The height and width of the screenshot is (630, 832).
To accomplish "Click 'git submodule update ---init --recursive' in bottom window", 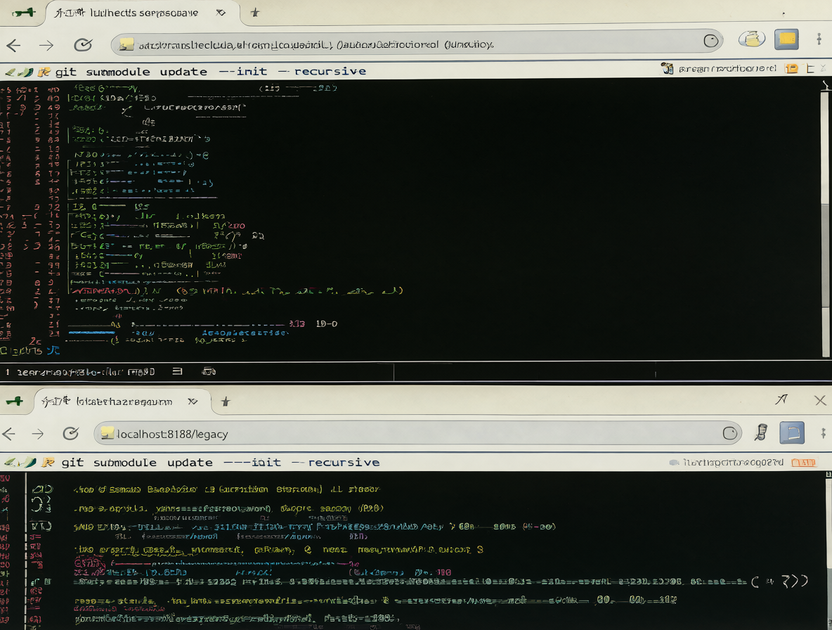I will click(x=221, y=462).
